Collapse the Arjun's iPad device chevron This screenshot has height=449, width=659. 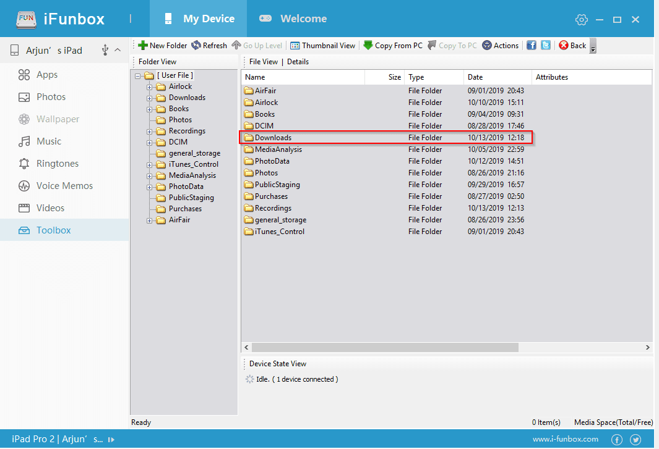tap(118, 50)
